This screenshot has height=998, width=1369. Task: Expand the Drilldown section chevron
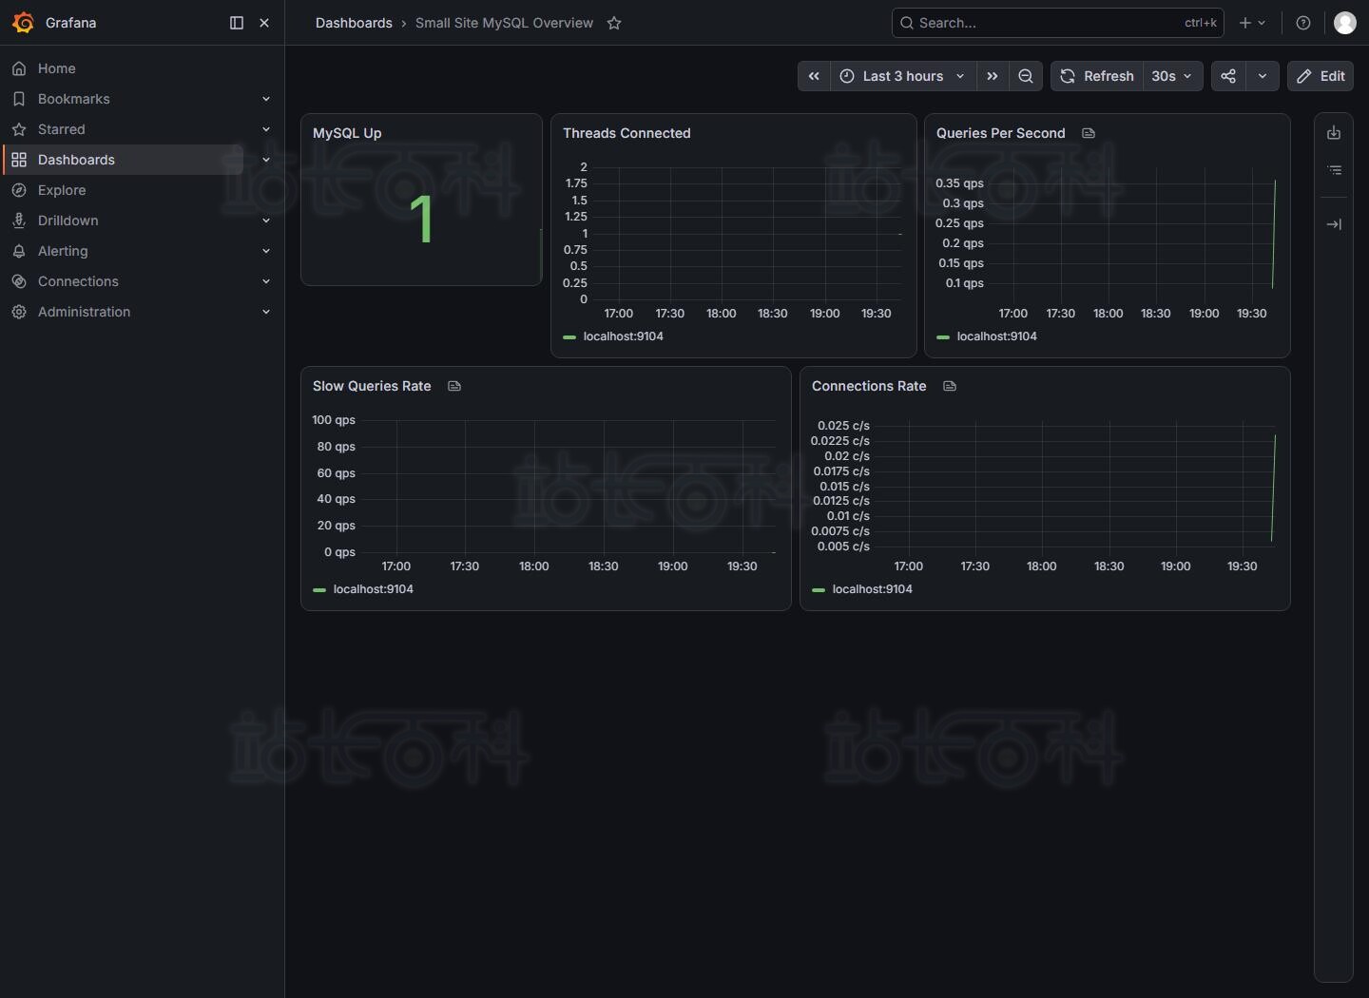(x=266, y=221)
